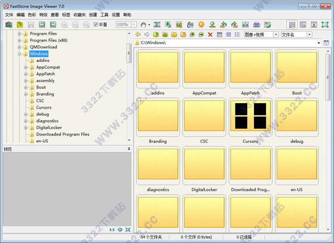
Task: Go forward with the gray right arrow
Action: tap(147, 35)
